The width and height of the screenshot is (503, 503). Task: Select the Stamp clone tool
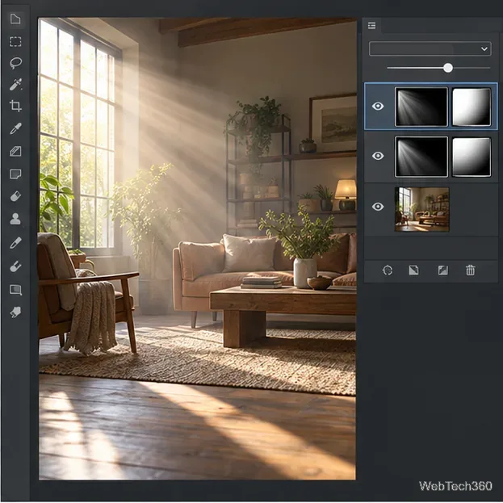click(15, 219)
